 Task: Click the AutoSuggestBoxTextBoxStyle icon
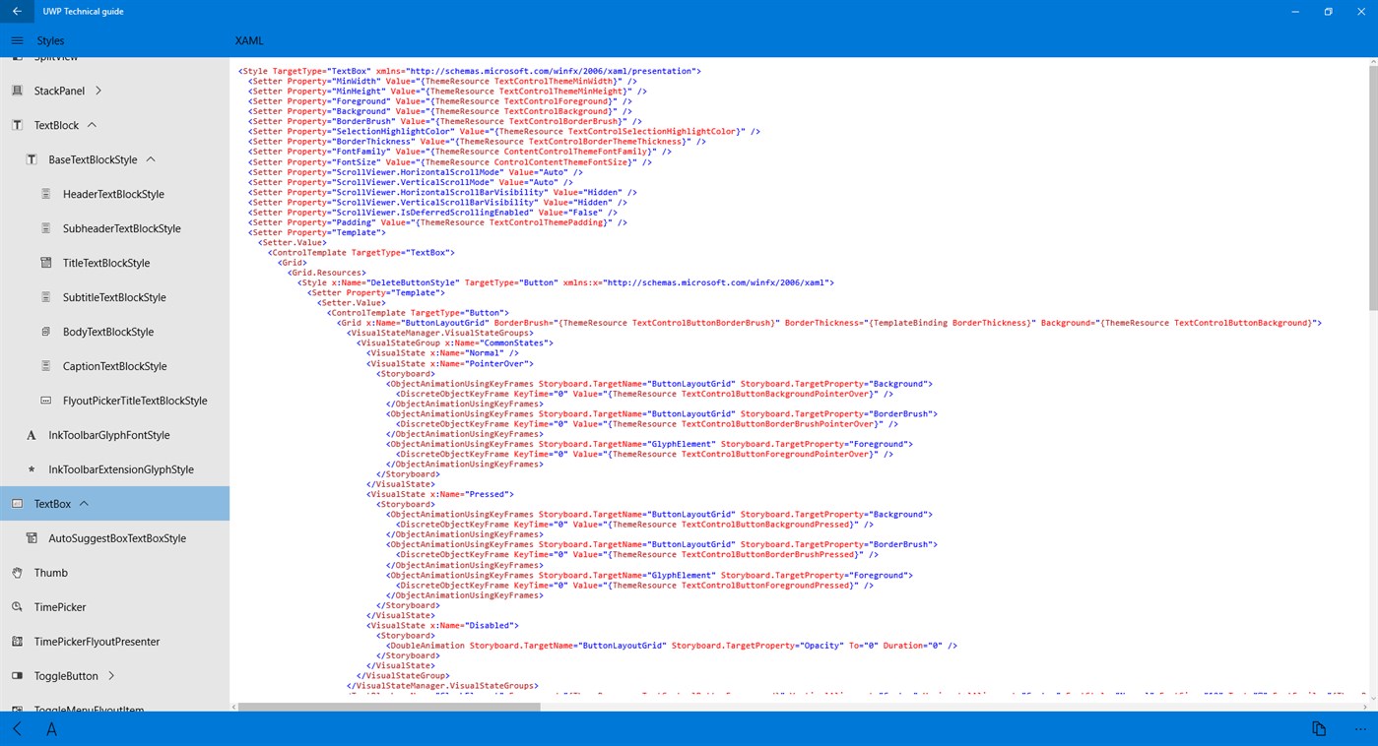click(x=32, y=538)
